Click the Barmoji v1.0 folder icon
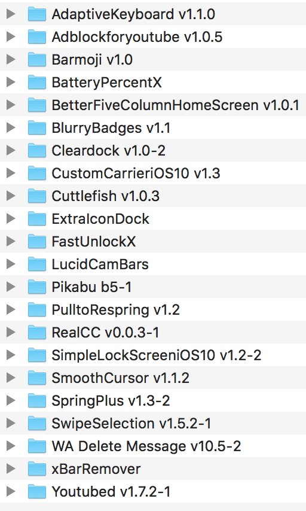This screenshot has width=306, height=511. click(x=37, y=60)
